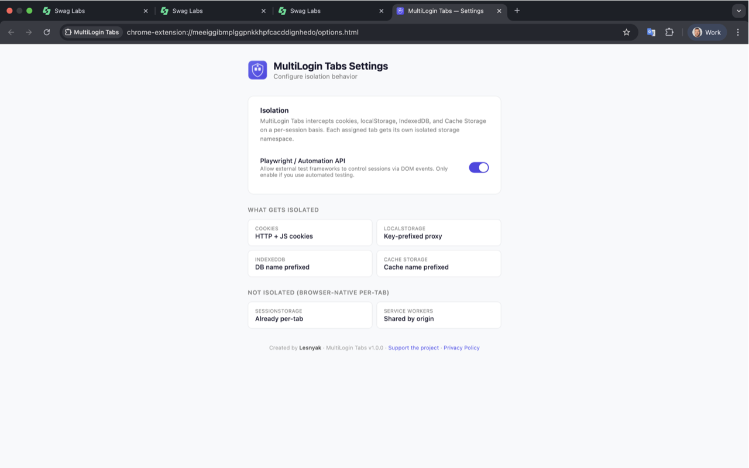Click the Configure isolation behavior subtitle
Image resolution: width=749 pixels, height=468 pixels.
pyautogui.click(x=315, y=77)
